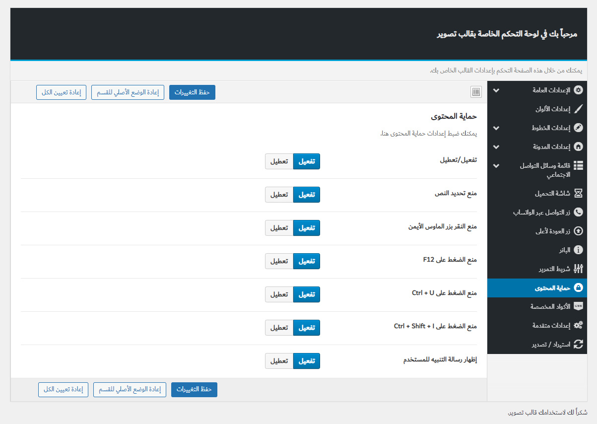Screen dimensions: 597x424
Task: Click the gear icon beside الإعدادات العامة
Action: (x=578, y=90)
